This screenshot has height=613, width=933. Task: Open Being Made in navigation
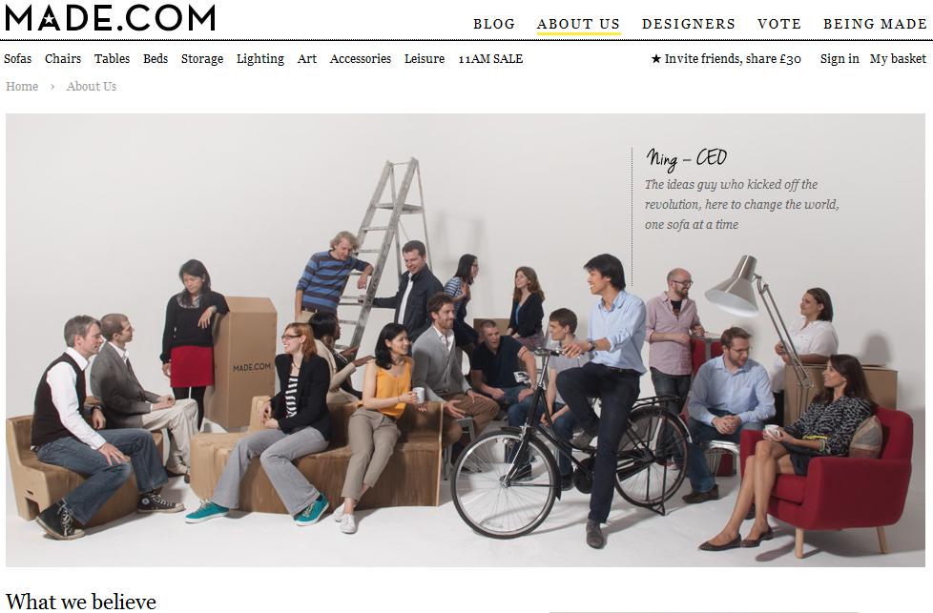click(875, 24)
